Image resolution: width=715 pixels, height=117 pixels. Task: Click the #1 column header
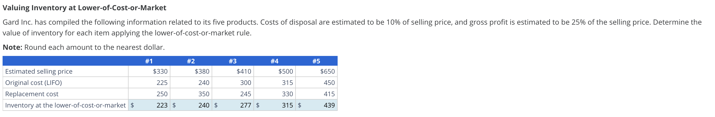149,61
